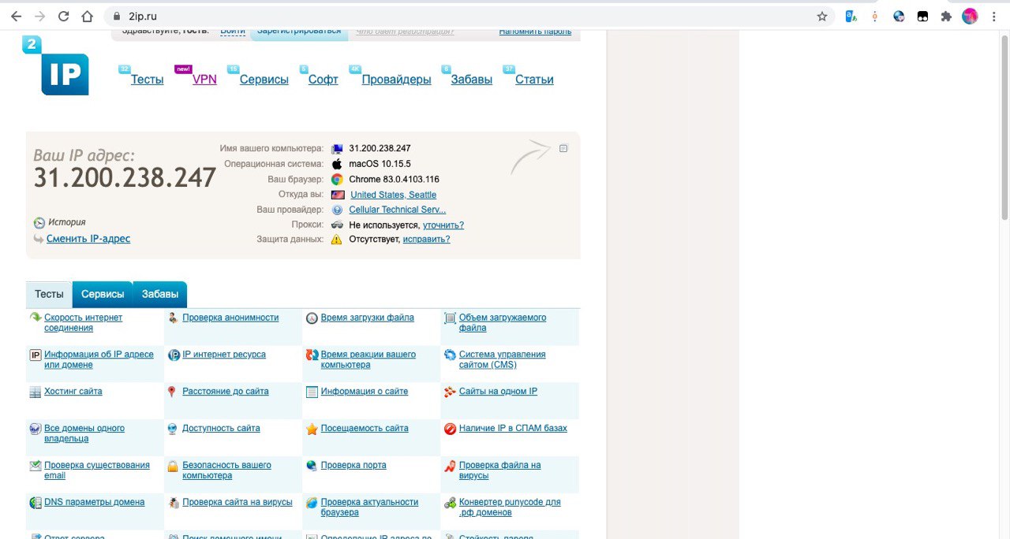
Task: Open IP интернет ресурса link
Action: pyautogui.click(x=224, y=355)
